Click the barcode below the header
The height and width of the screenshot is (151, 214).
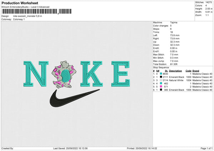pyautogui.click(x=37, y=11)
